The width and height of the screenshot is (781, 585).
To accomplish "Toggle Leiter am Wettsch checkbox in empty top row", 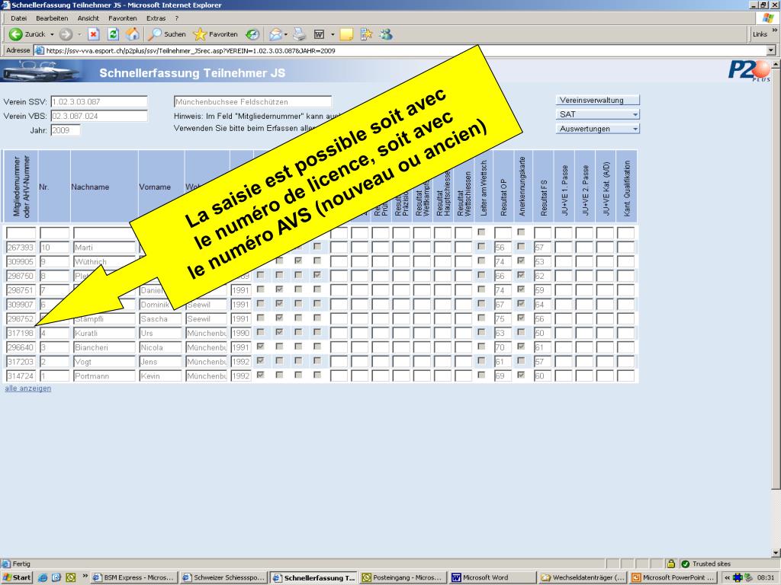I will [481, 232].
